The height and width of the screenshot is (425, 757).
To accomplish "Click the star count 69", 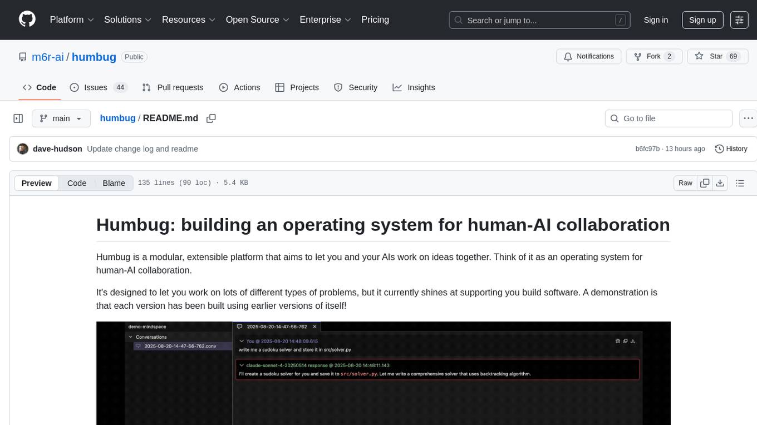I will coord(733,57).
